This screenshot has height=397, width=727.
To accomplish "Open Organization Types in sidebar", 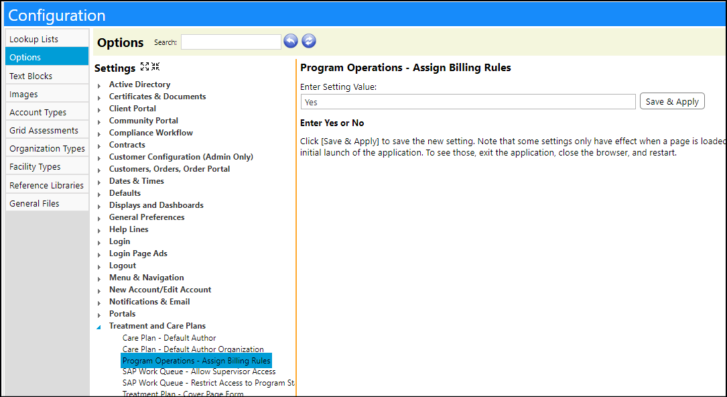I will point(47,148).
